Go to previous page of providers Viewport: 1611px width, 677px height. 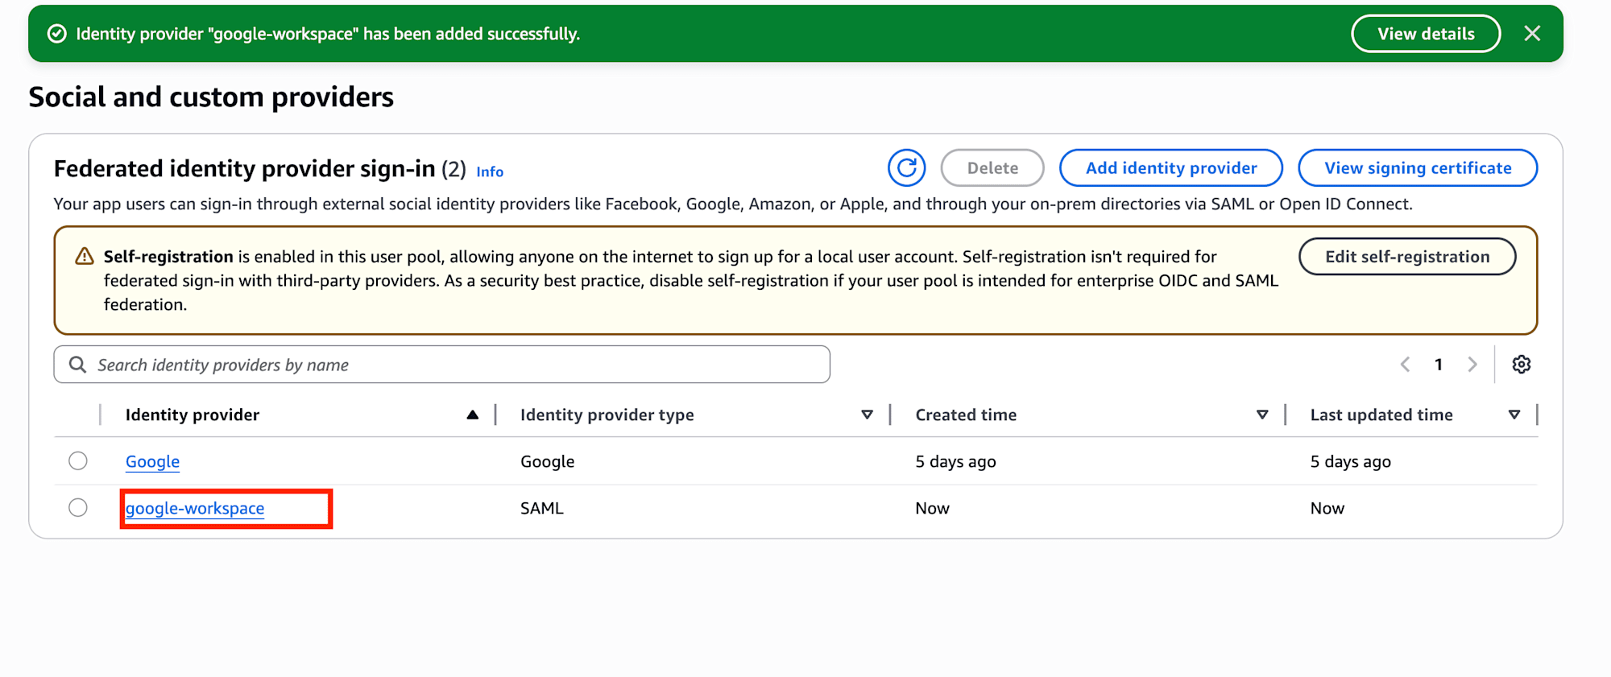tap(1405, 365)
